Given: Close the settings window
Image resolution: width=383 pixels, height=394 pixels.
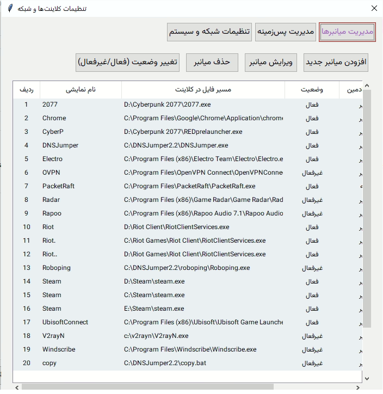Looking at the screenshot, I should click(x=374, y=8).
